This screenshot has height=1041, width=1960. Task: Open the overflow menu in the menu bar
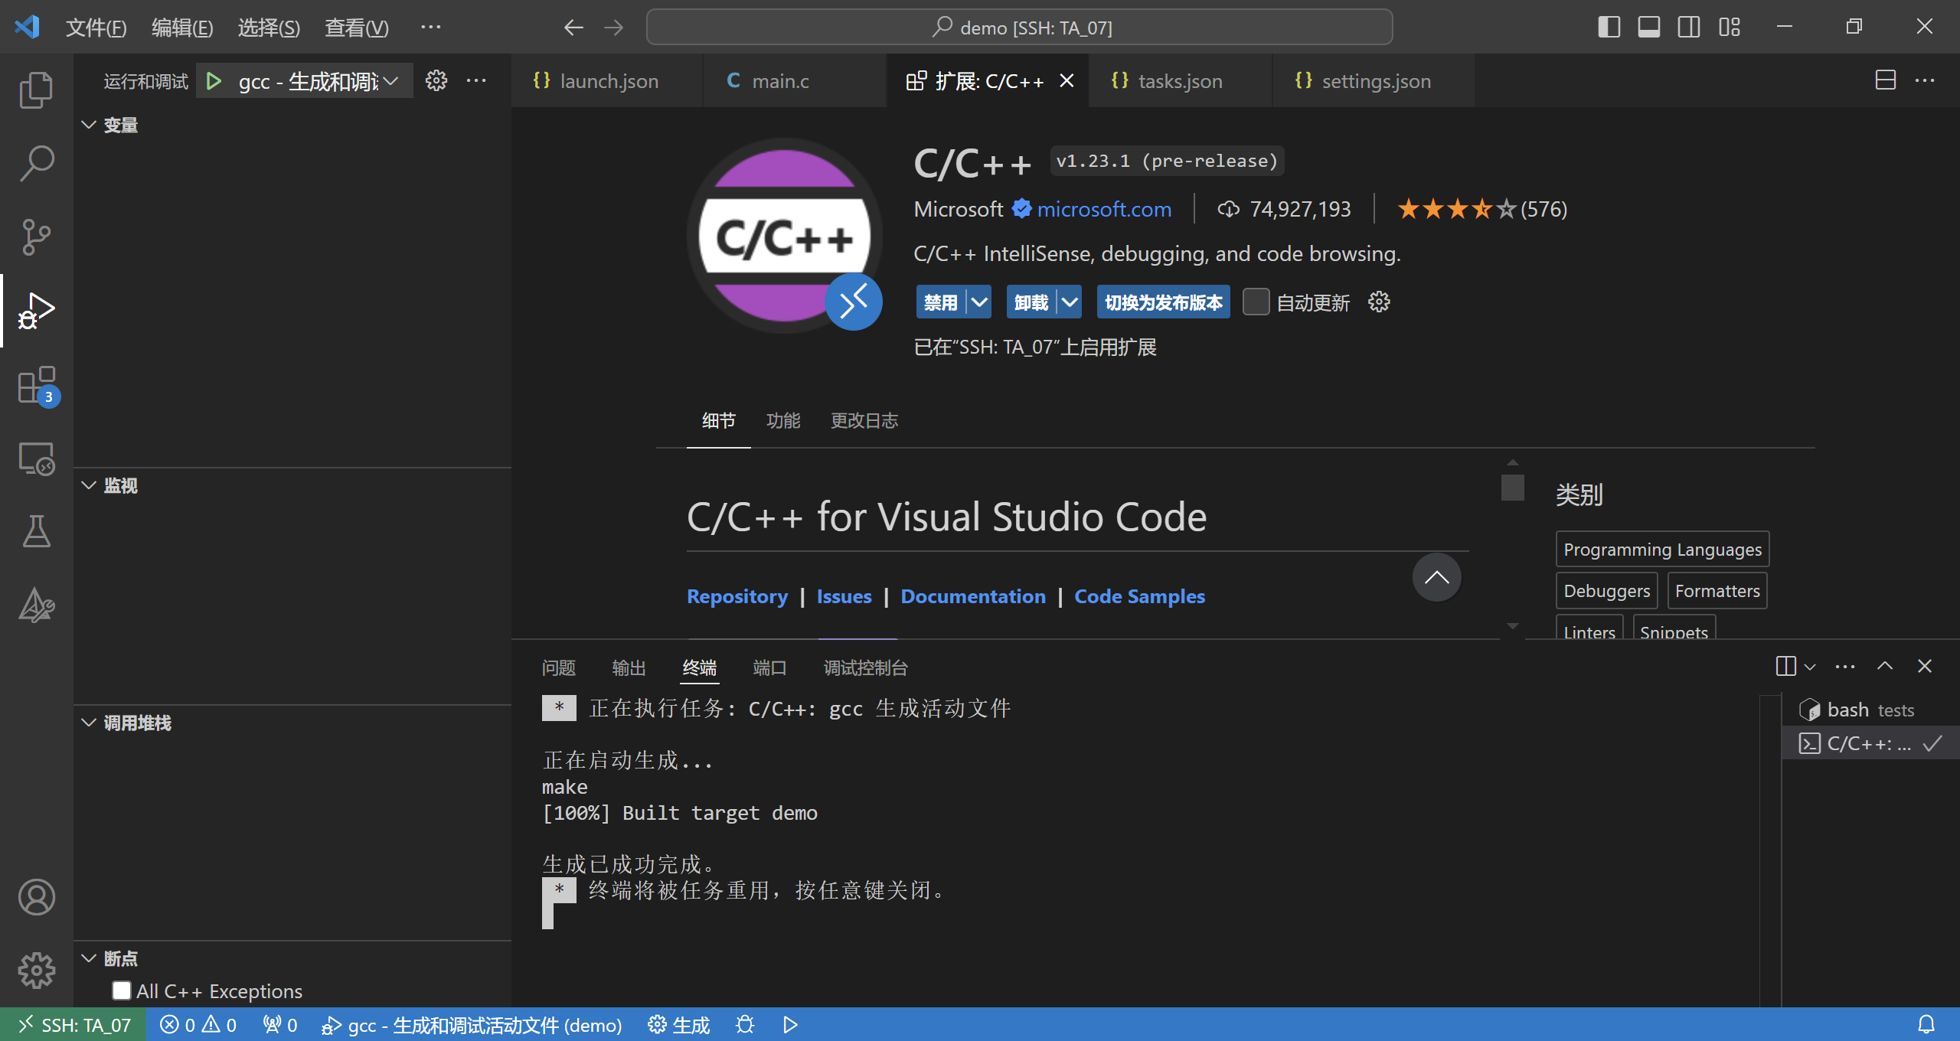431,28
